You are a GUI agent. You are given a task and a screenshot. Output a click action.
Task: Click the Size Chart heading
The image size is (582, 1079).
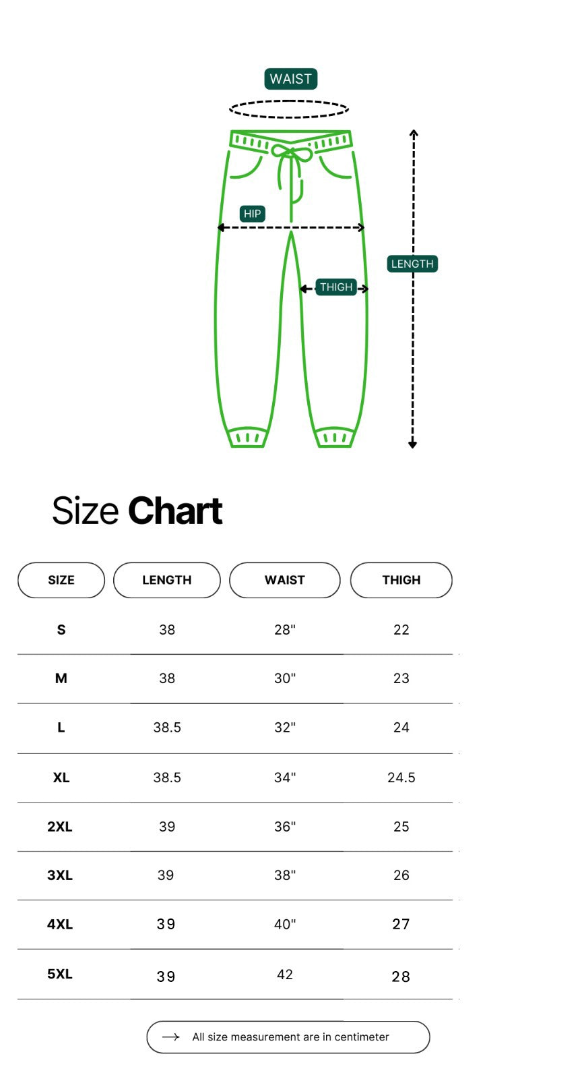coord(137,511)
